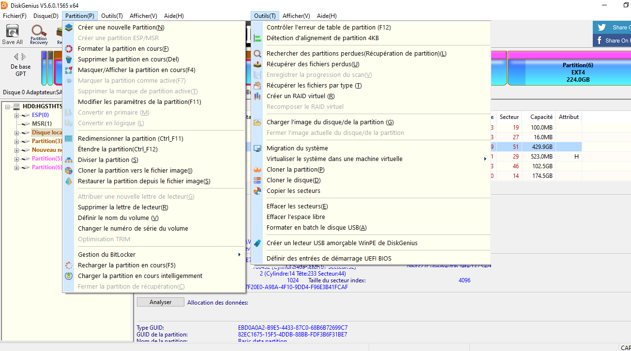Open the Partition Recovery toolbar tool

click(39, 34)
